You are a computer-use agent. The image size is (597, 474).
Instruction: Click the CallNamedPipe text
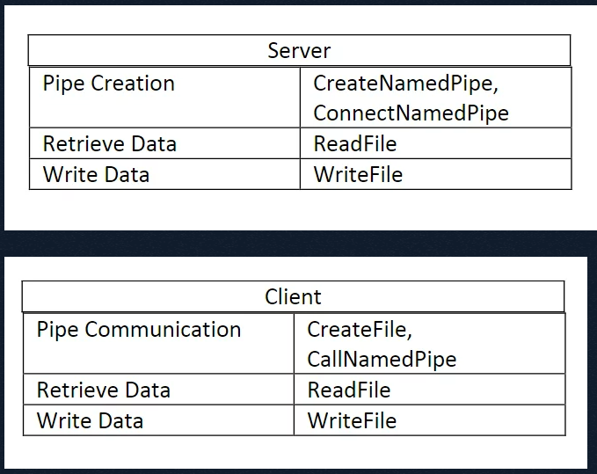[x=382, y=360]
